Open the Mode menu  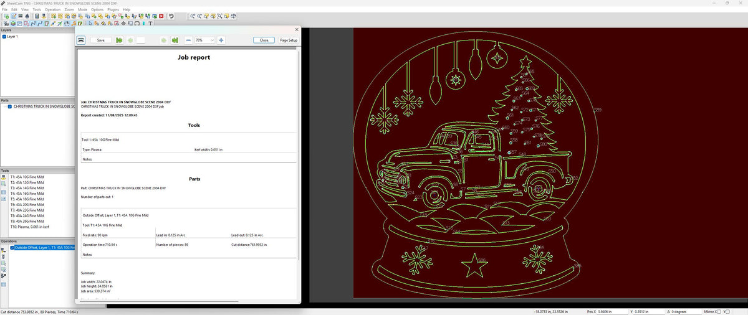tap(82, 10)
